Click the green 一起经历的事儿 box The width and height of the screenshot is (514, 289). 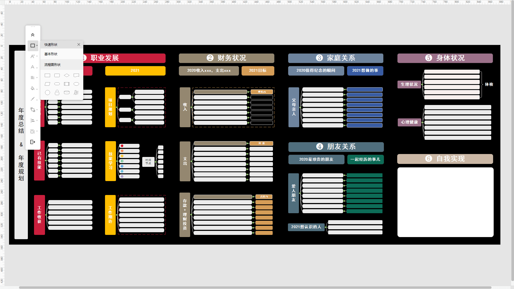click(x=366, y=160)
